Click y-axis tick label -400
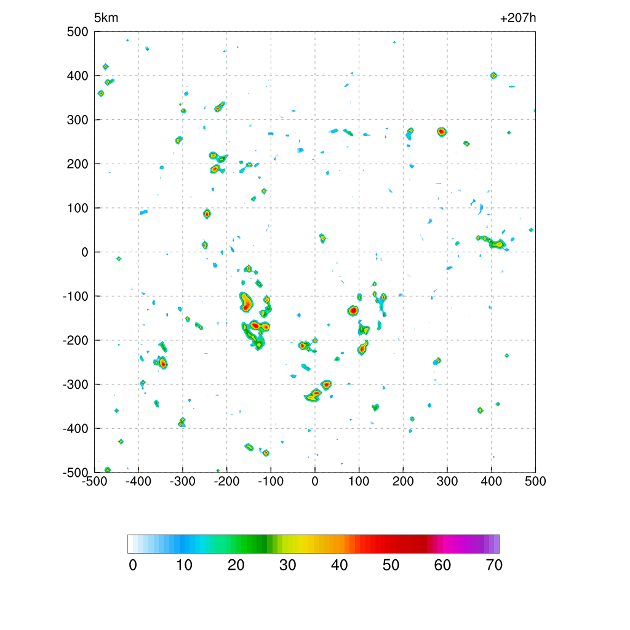The width and height of the screenshot is (630, 630). [x=76, y=429]
